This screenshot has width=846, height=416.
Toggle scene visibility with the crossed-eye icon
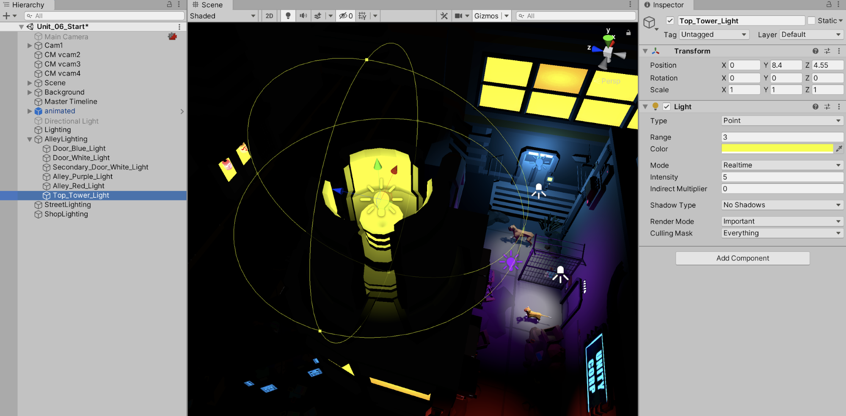coord(346,16)
